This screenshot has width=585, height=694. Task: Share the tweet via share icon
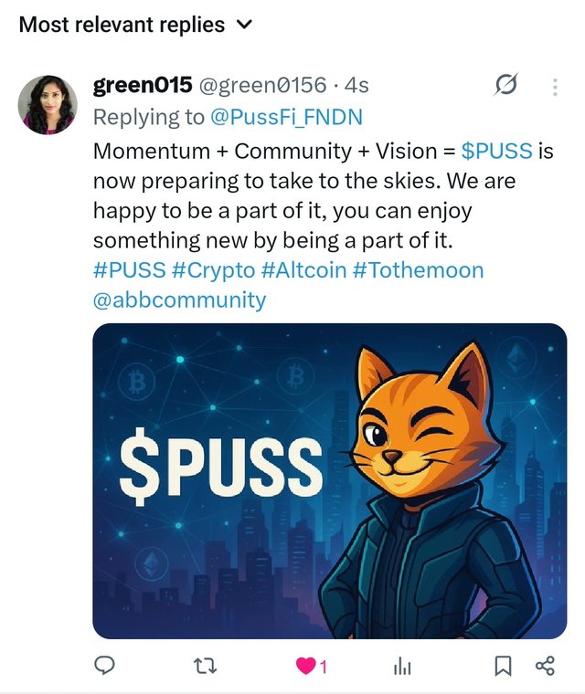pos(545,666)
